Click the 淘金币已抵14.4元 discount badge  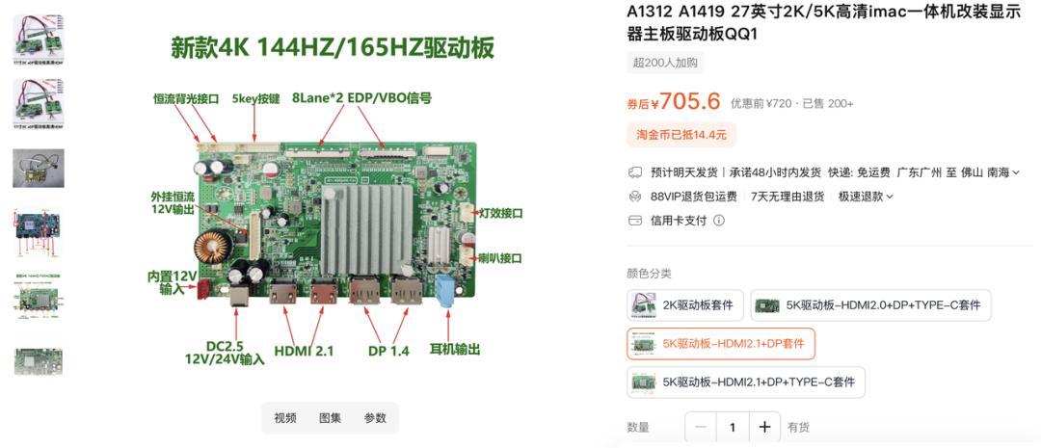[x=681, y=135]
